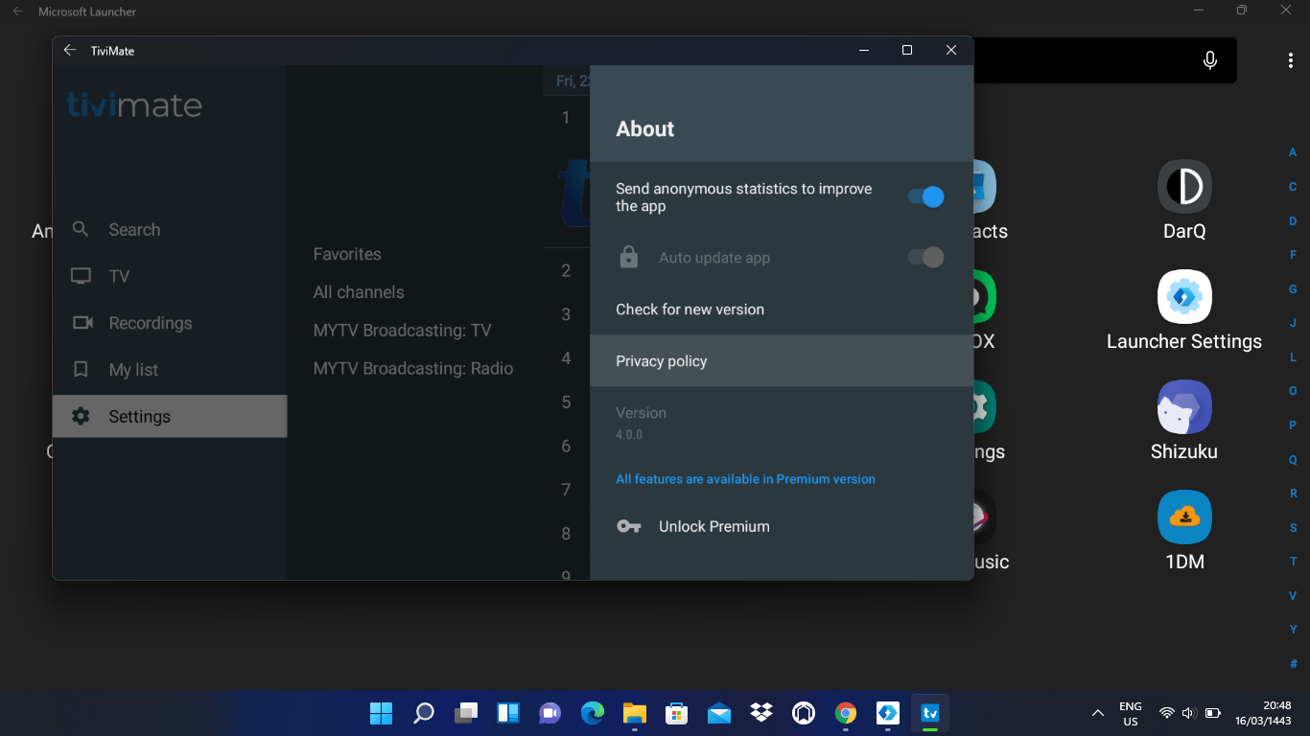Jump to letter T in the launcher index
Viewport: 1310px width, 736px height.
[1293, 562]
